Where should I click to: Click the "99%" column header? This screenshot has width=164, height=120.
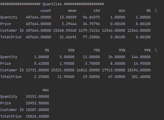click(x=147, y=50)
